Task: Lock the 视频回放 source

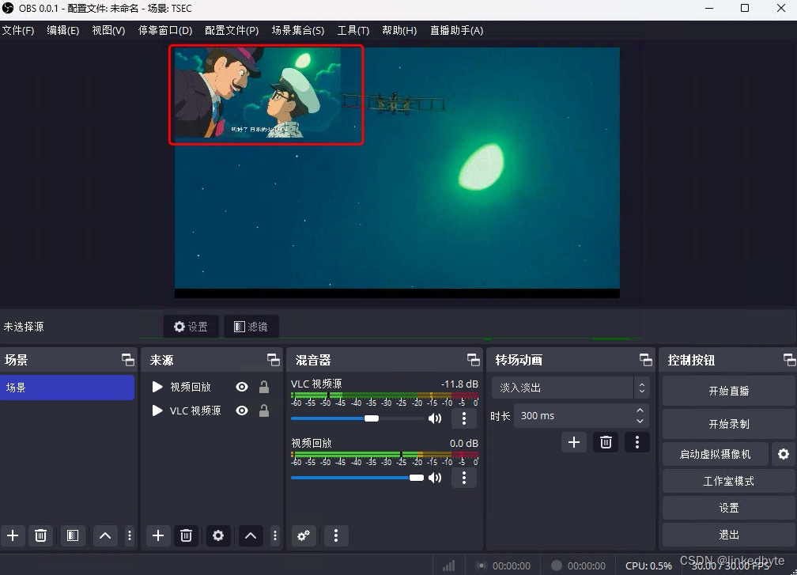Action: click(264, 387)
